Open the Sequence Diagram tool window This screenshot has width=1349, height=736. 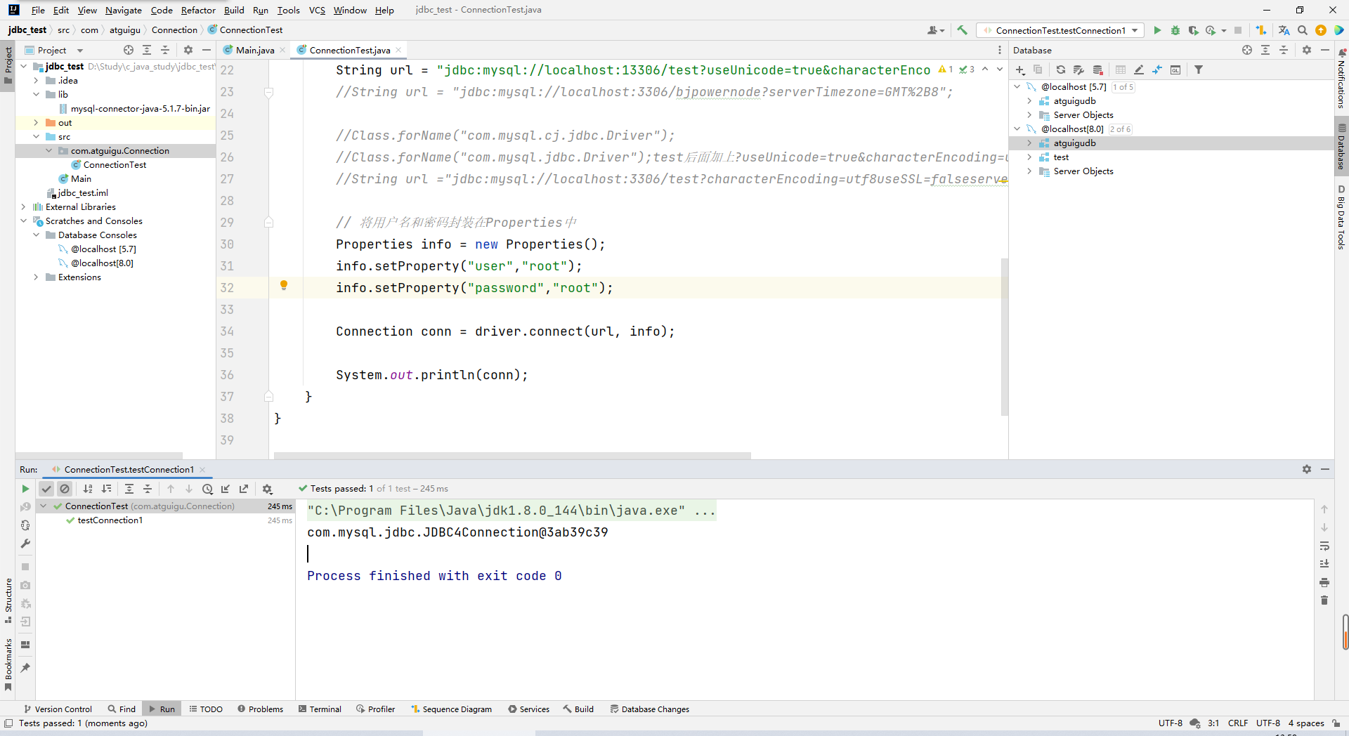[451, 709]
